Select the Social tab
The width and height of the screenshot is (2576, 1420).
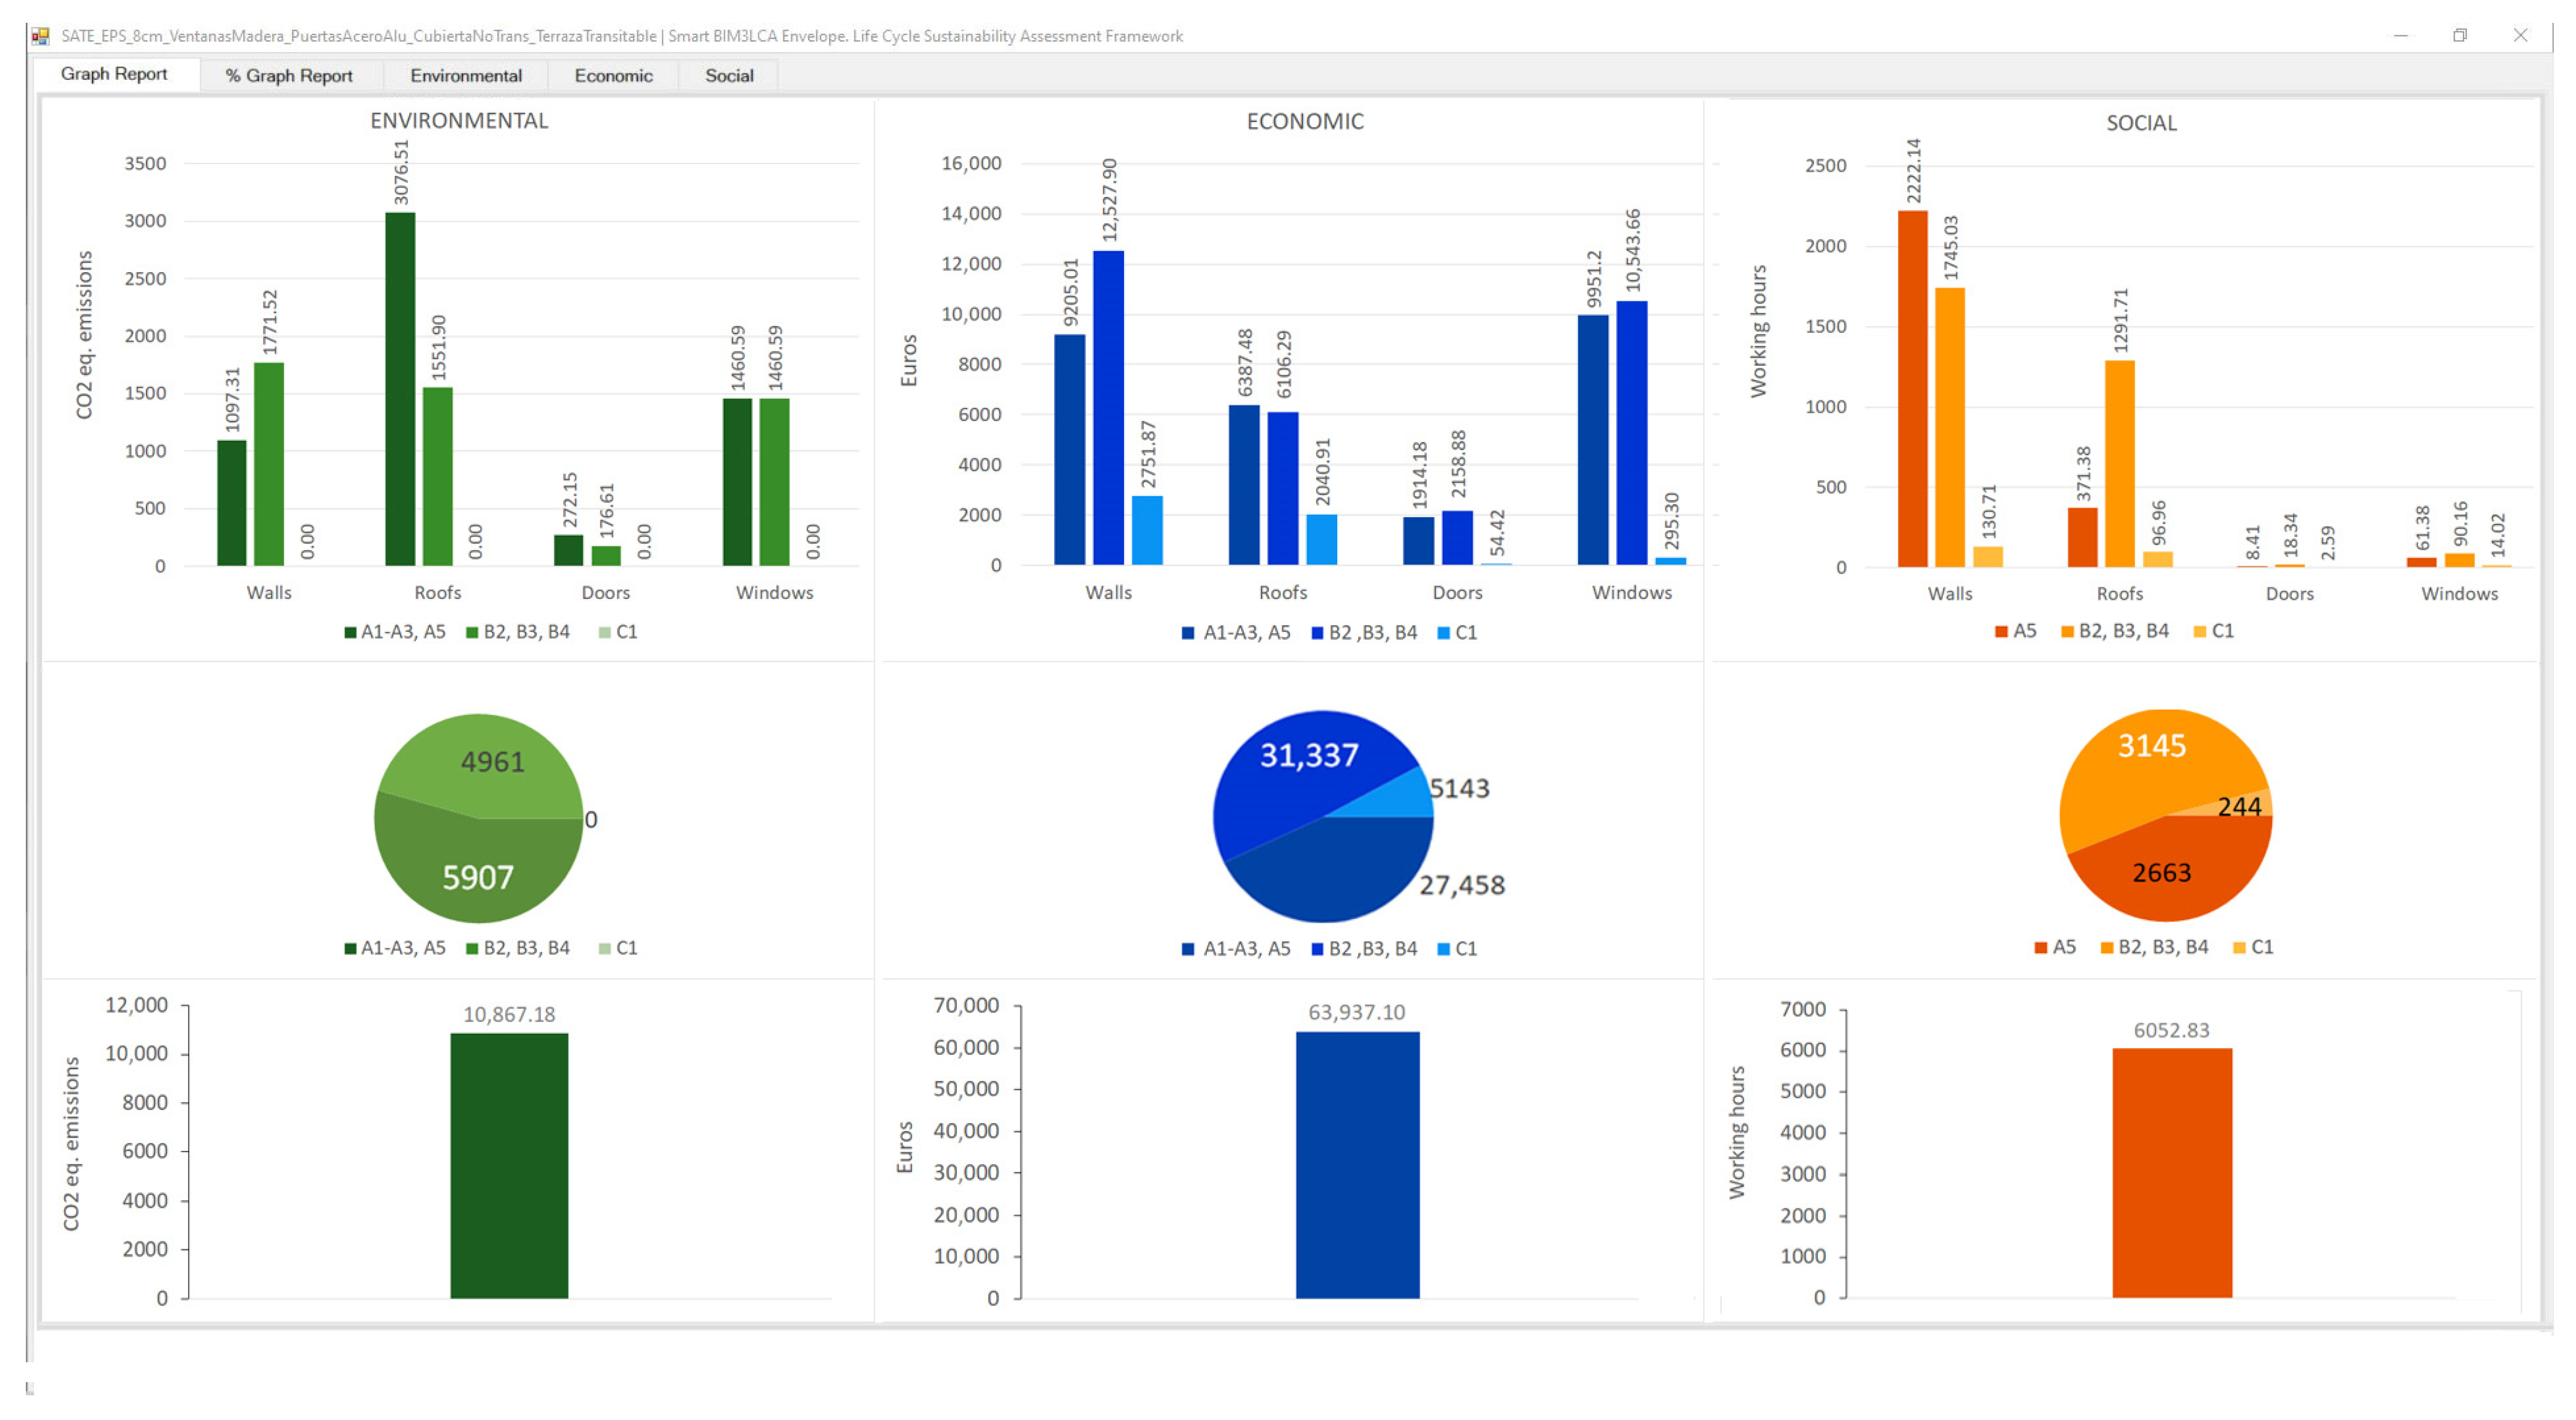pos(728,75)
